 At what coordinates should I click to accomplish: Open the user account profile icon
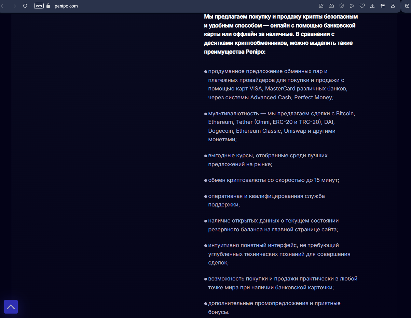click(393, 6)
